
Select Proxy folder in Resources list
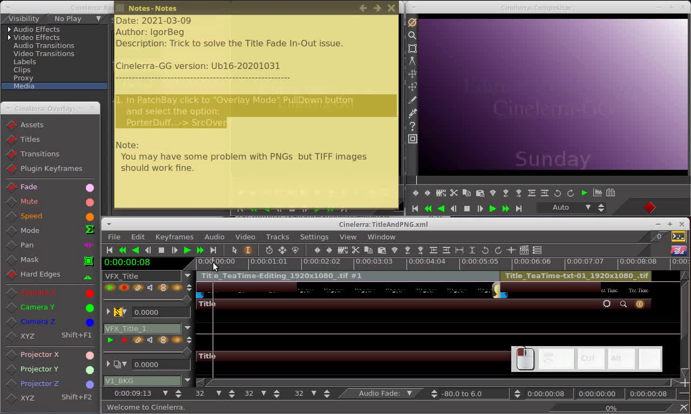point(23,78)
